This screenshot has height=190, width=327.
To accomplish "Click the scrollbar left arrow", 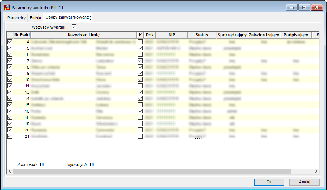I will (10, 171).
